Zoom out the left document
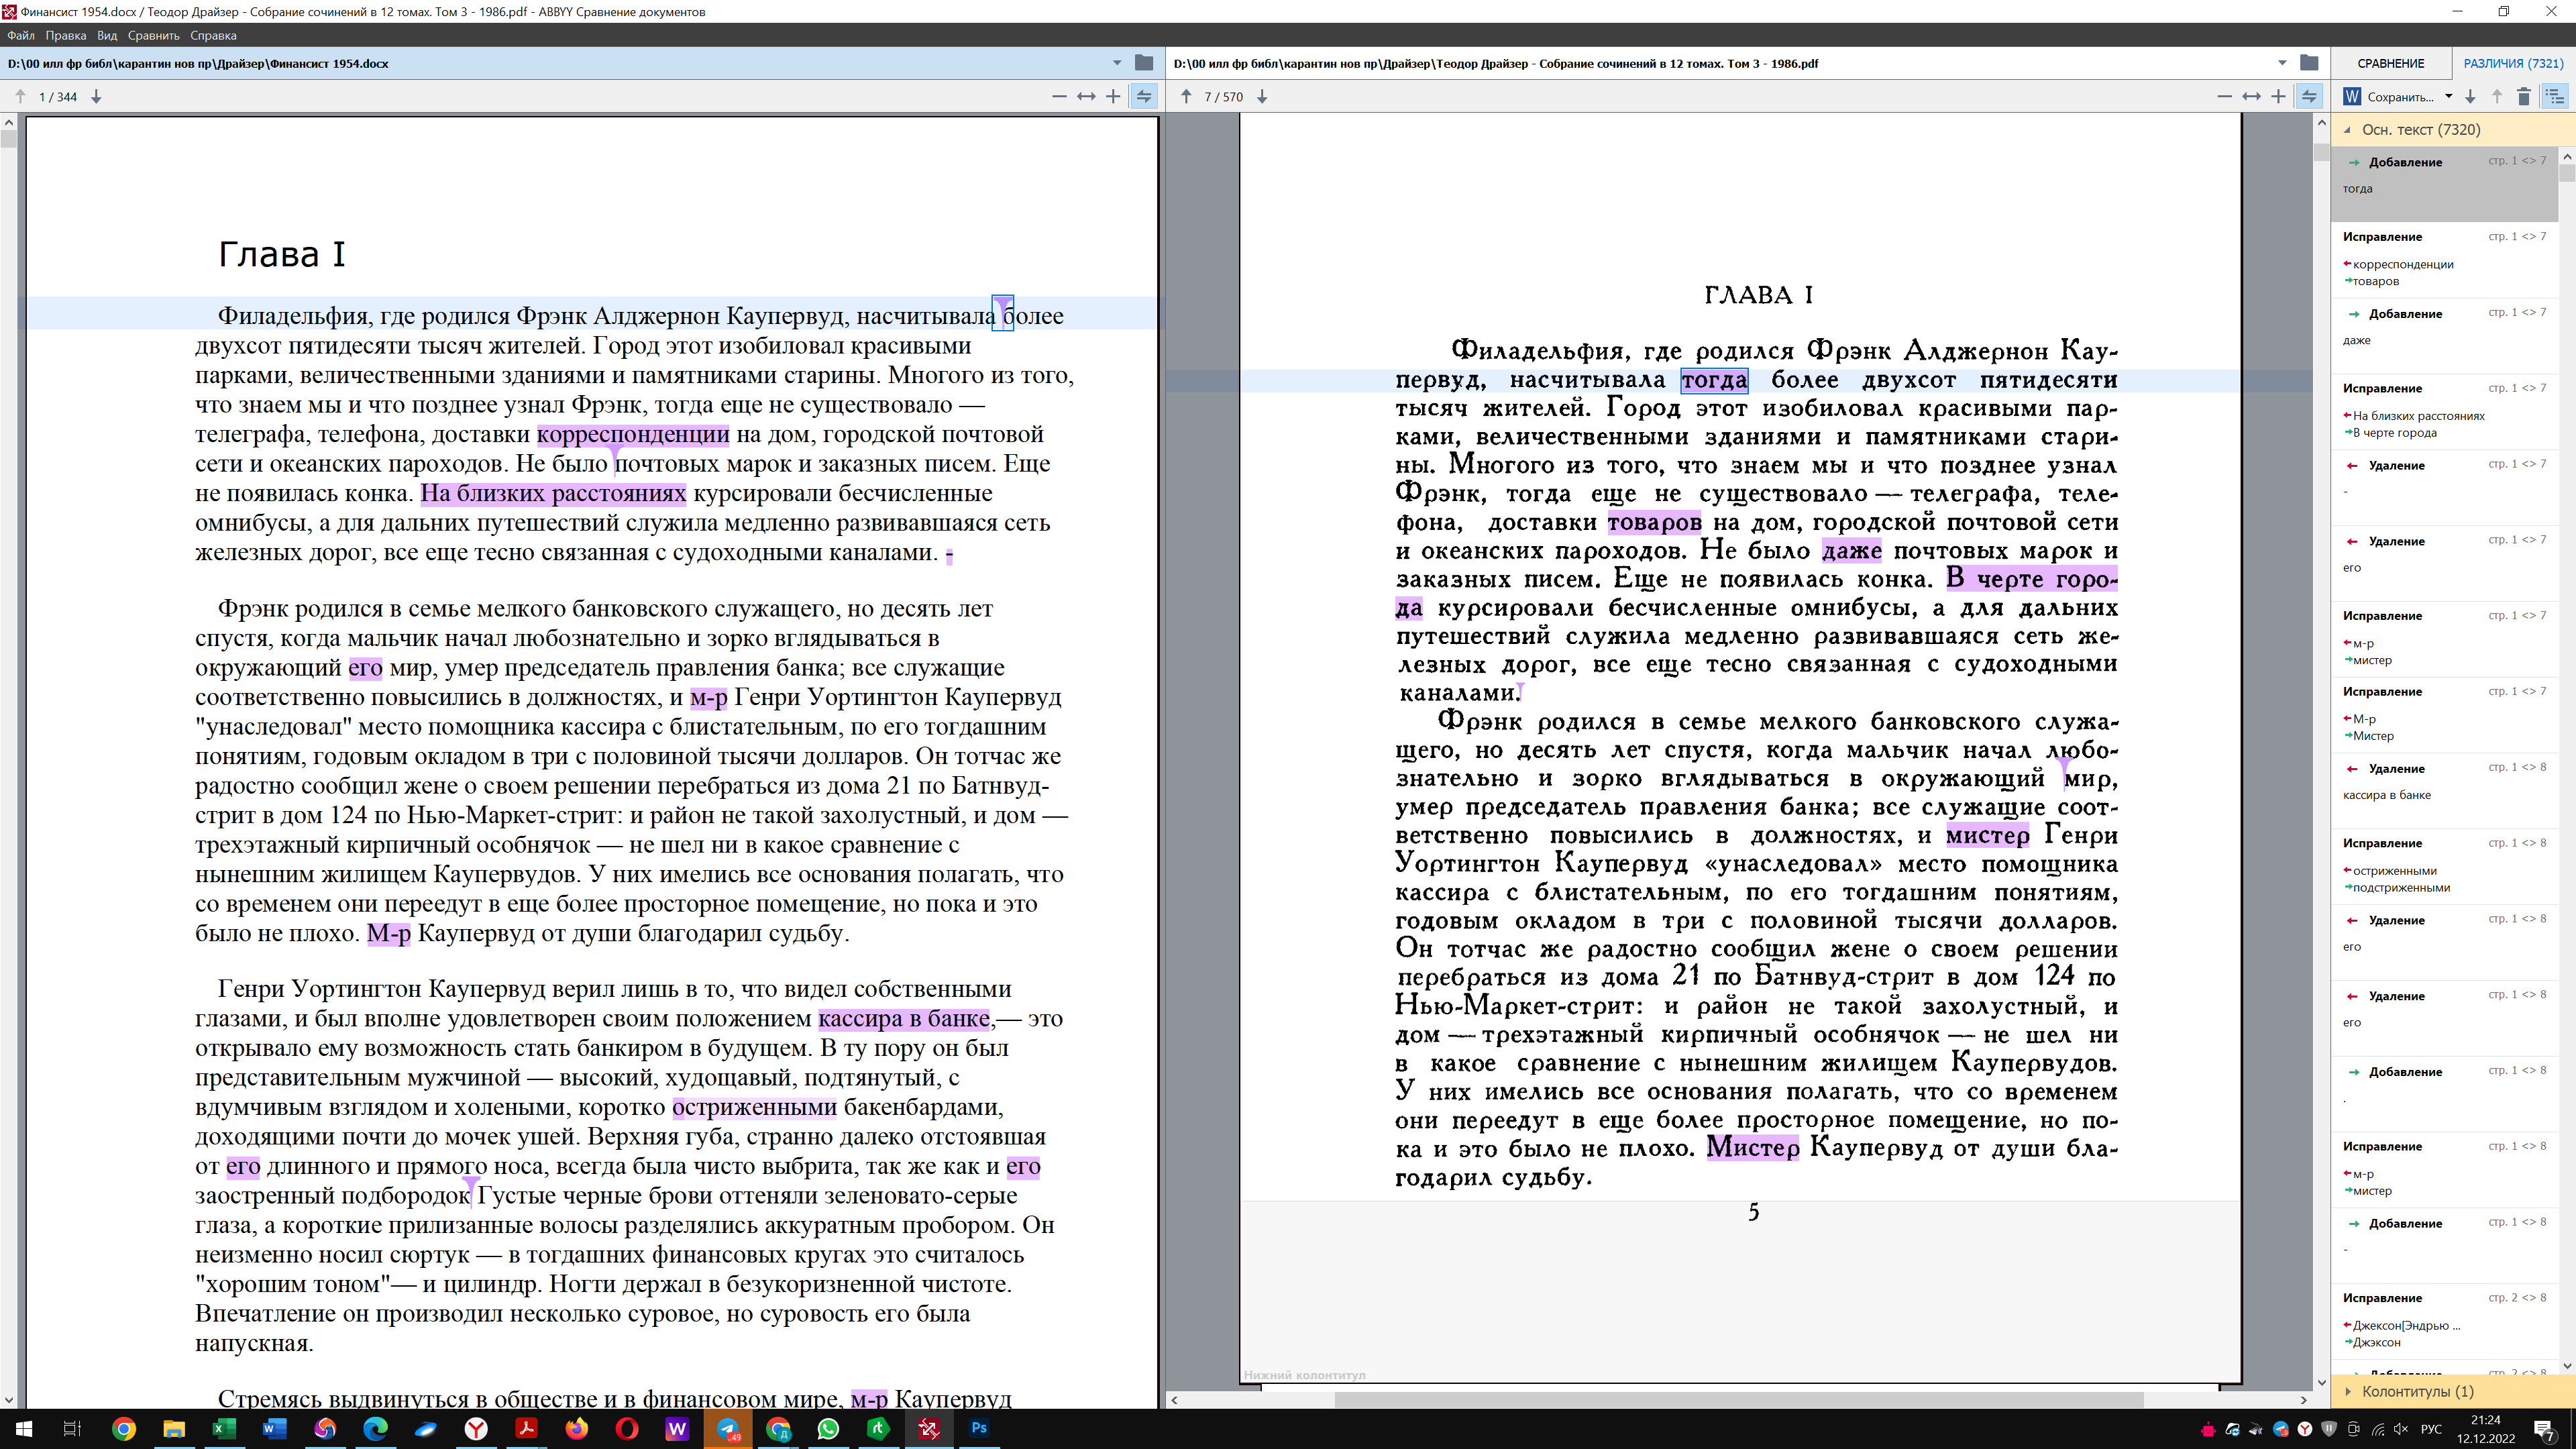 1059,97
